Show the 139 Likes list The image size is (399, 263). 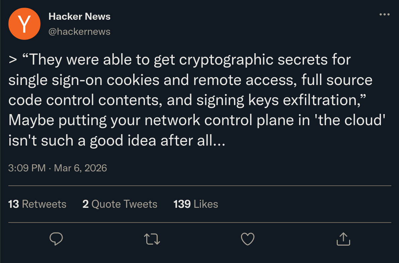196,204
